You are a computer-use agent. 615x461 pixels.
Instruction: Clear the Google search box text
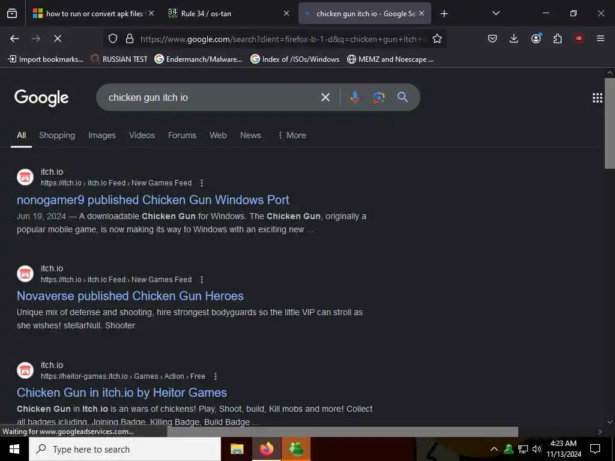click(x=326, y=97)
